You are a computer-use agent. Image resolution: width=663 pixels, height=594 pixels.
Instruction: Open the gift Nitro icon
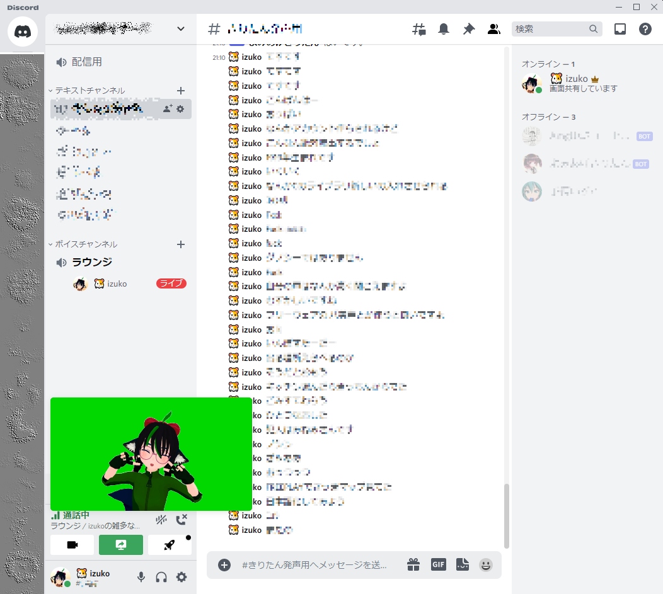click(413, 564)
